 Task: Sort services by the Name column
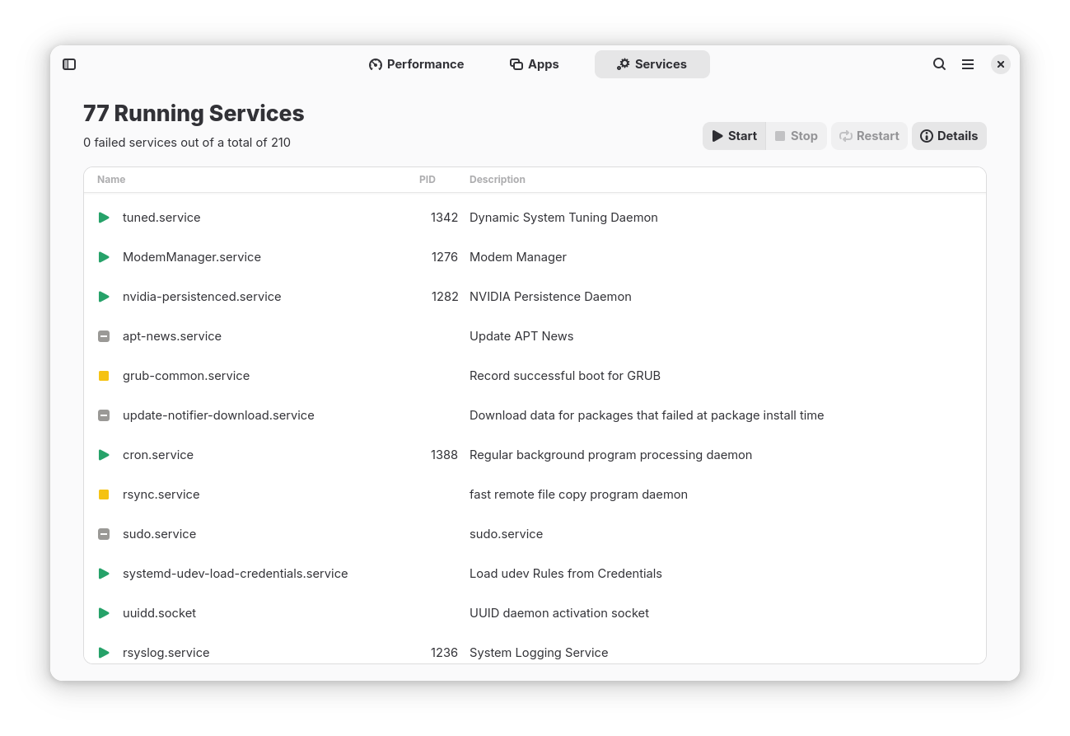click(x=111, y=179)
